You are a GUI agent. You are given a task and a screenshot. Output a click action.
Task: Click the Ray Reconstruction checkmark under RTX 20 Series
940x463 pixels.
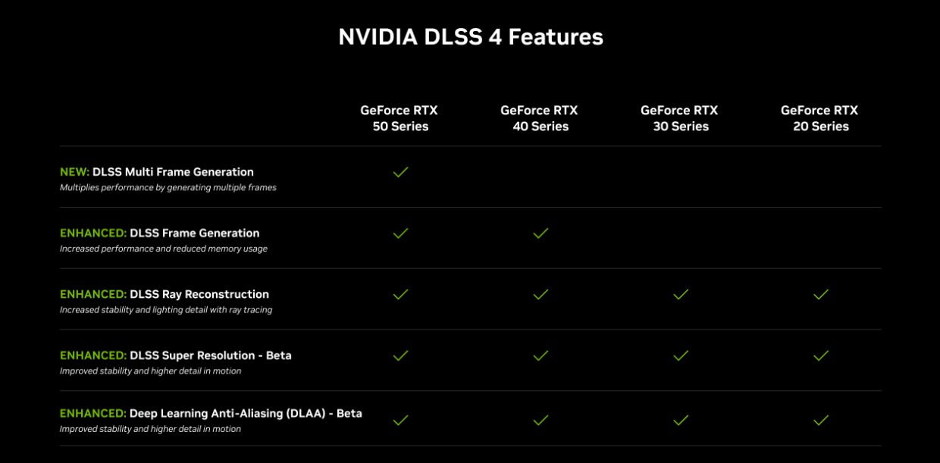pos(820,294)
